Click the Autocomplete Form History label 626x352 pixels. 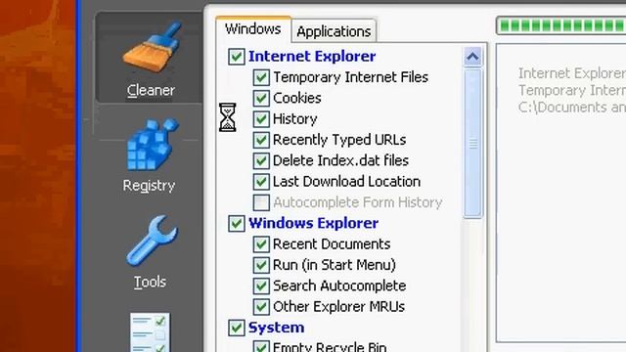[358, 202]
